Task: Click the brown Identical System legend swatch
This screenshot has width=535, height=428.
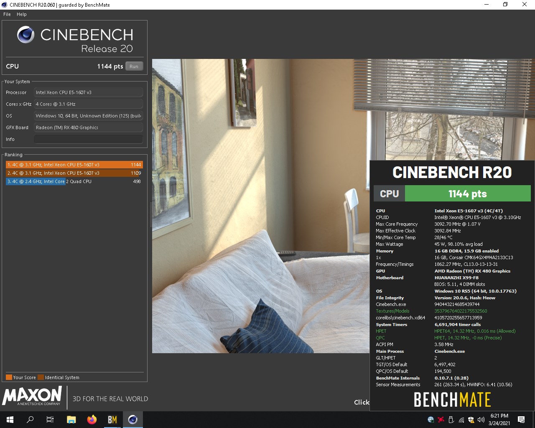Action: point(41,377)
